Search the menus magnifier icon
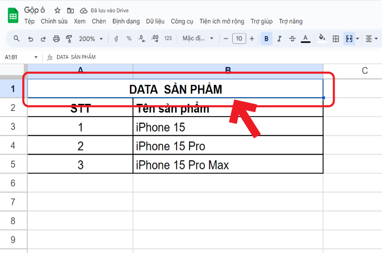The width and height of the screenshot is (382, 255). tap(17, 39)
